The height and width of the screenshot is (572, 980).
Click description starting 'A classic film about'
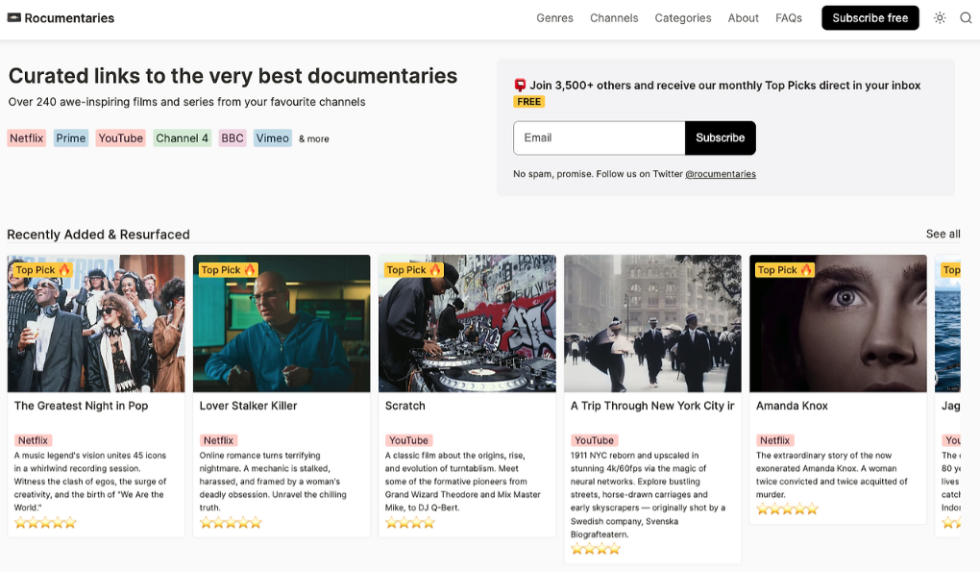[x=462, y=482]
